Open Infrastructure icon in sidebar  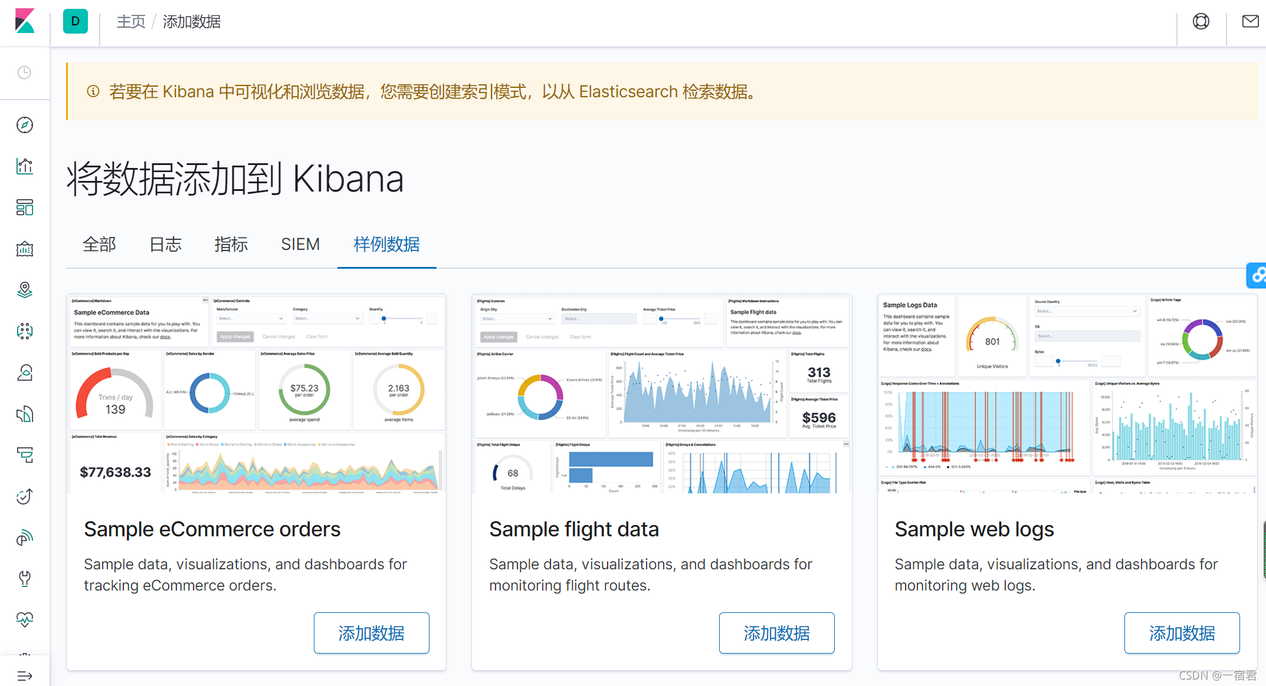24,372
